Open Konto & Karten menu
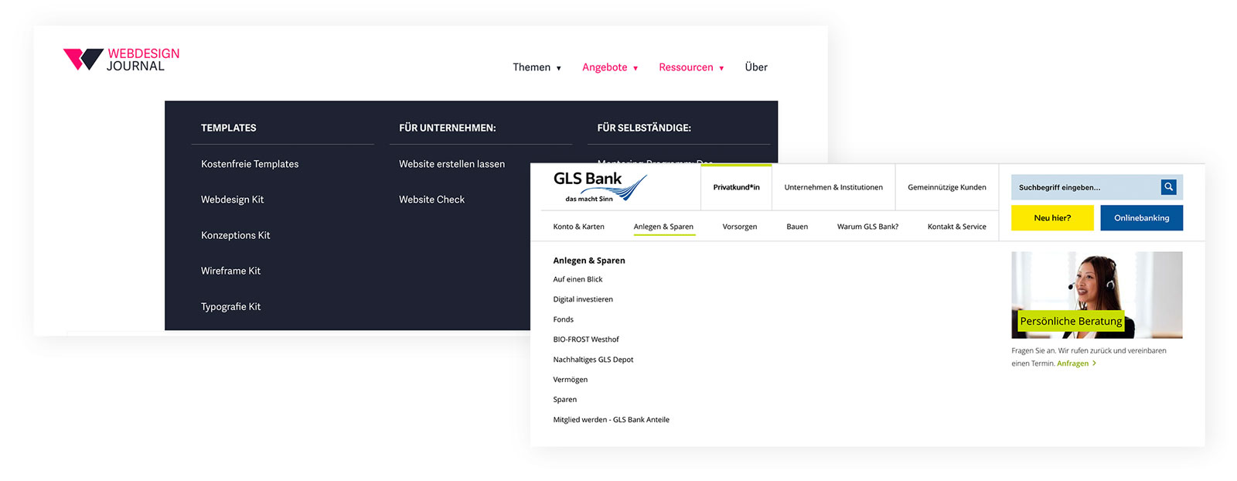 pos(578,227)
